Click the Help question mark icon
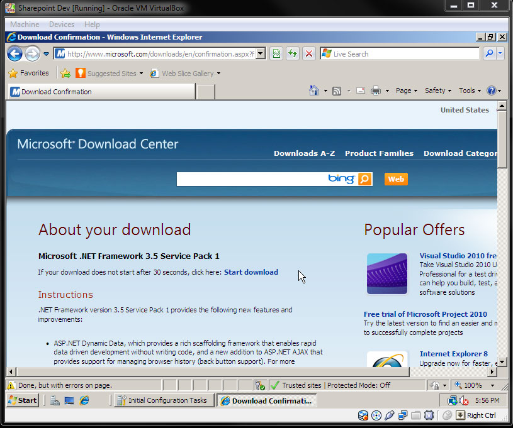Image resolution: width=513 pixels, height=428 pixels. click(492, 91)
